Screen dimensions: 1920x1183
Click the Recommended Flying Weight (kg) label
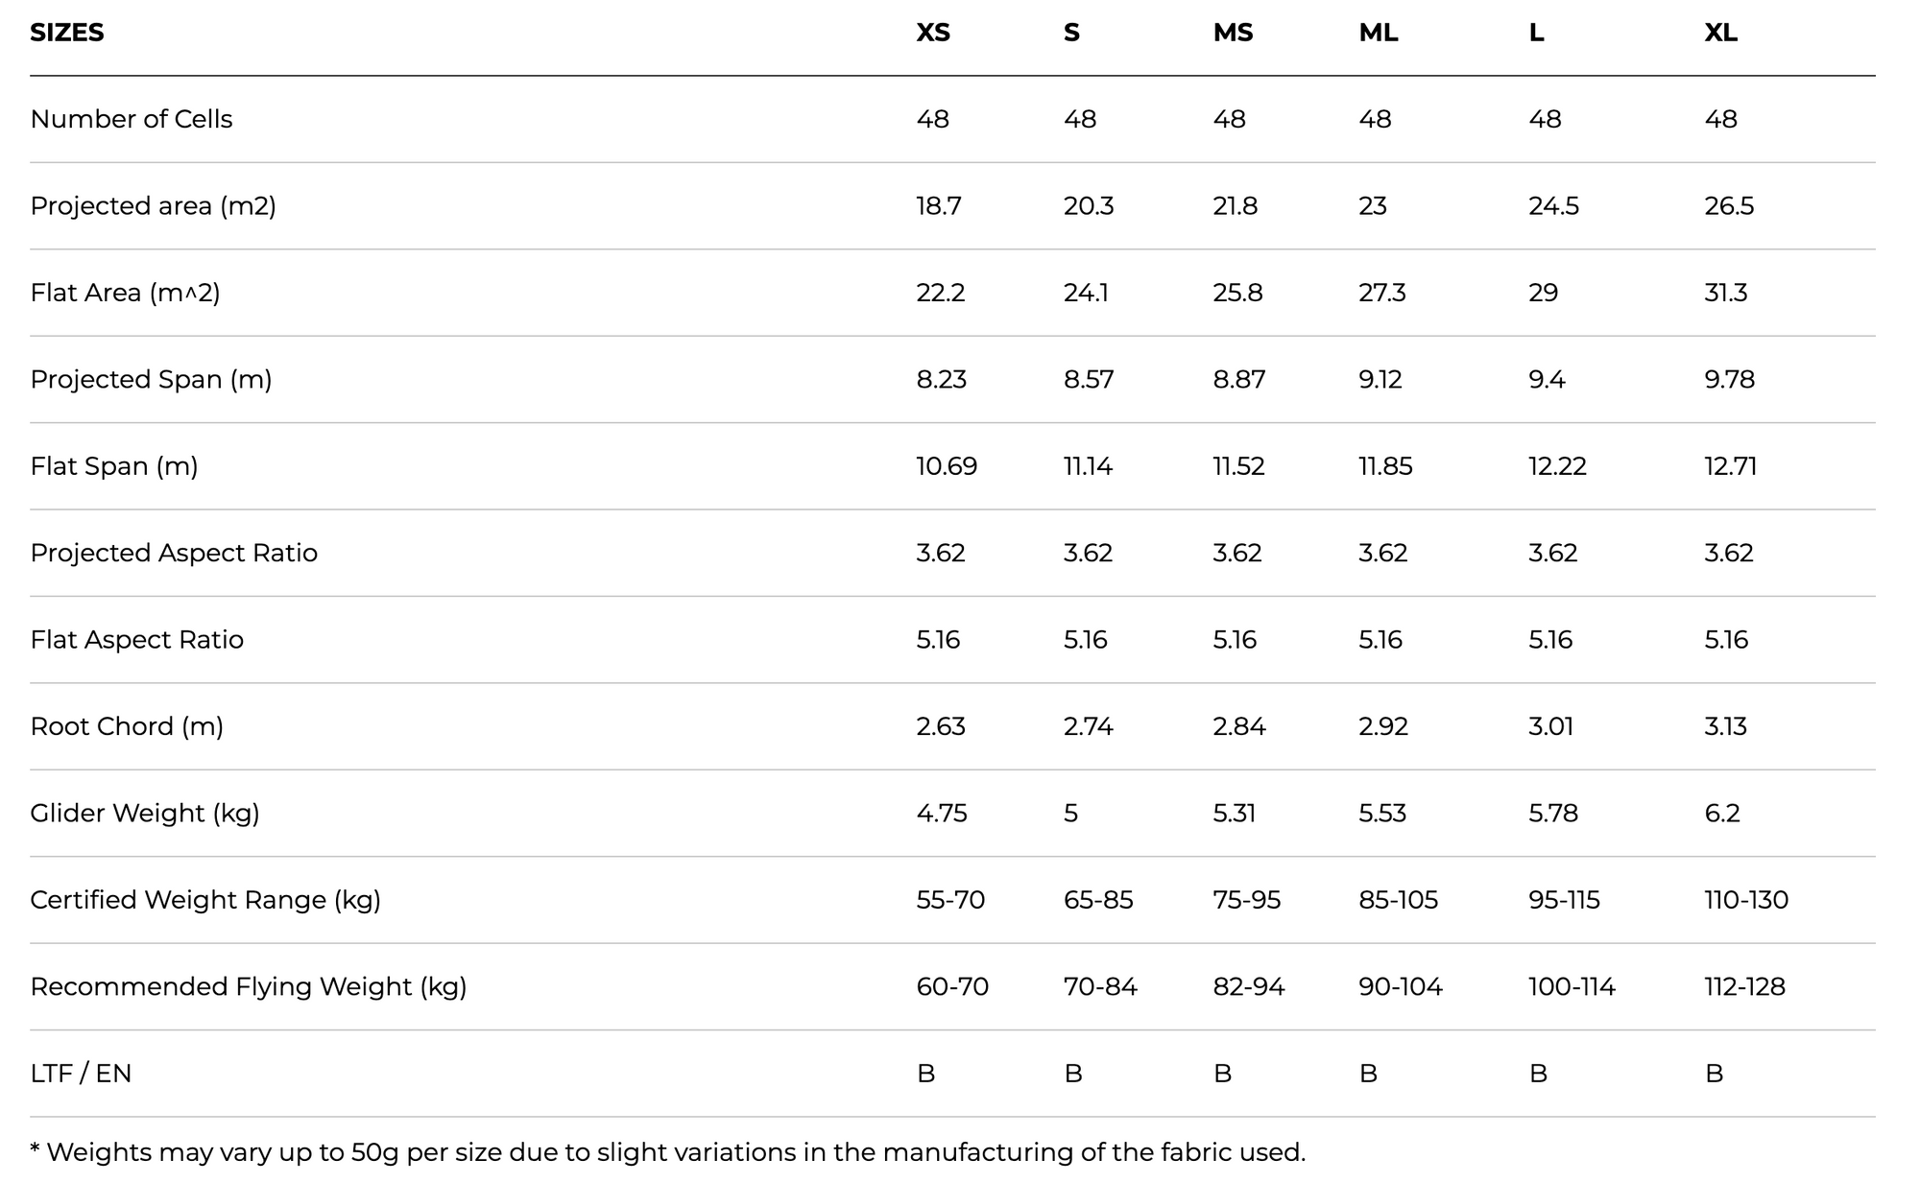249,987
